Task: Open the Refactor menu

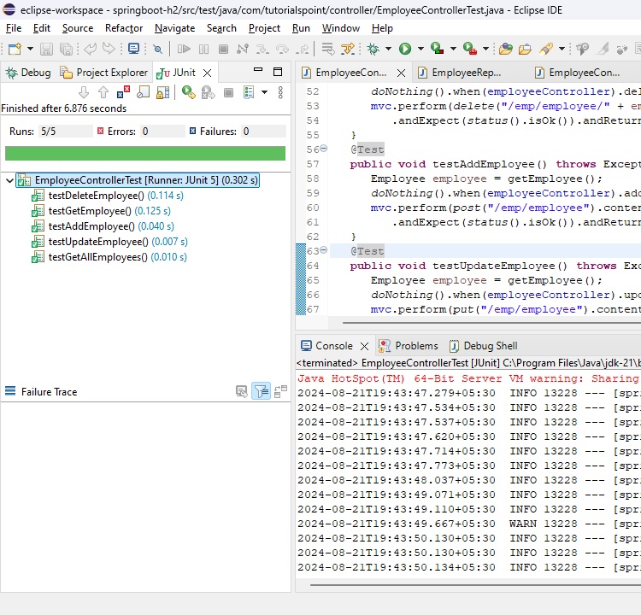Action: (124, 27)
